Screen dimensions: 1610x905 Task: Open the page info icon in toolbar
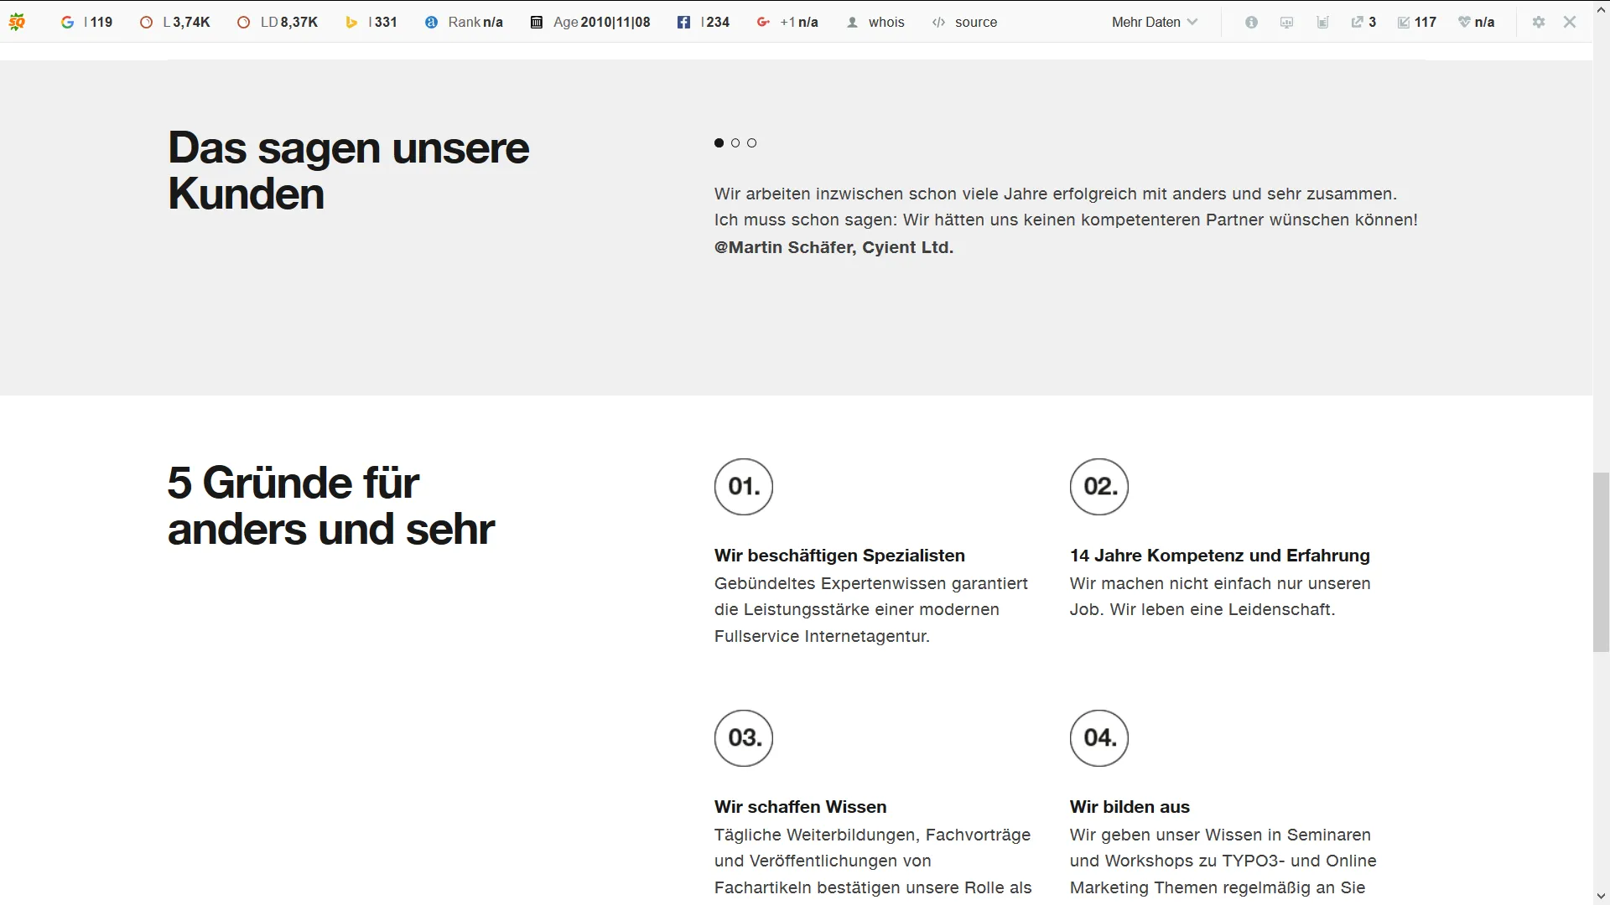1251,23
